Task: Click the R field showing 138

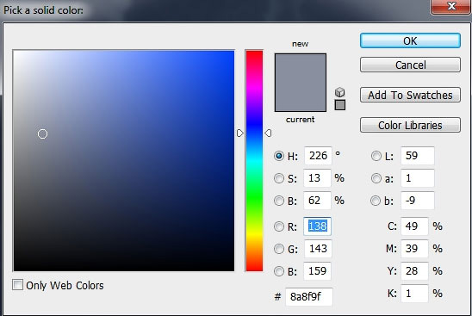Action: [x=317, y=226]
